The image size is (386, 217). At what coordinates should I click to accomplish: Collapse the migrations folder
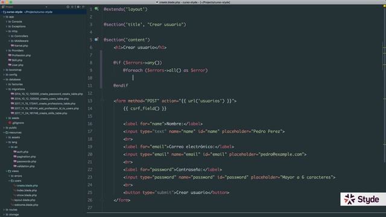(7, 89)
